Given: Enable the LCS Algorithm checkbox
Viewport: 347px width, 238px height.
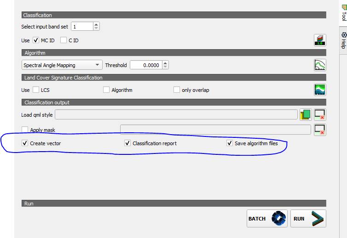Looking at the screenshot, I should 106,90.
